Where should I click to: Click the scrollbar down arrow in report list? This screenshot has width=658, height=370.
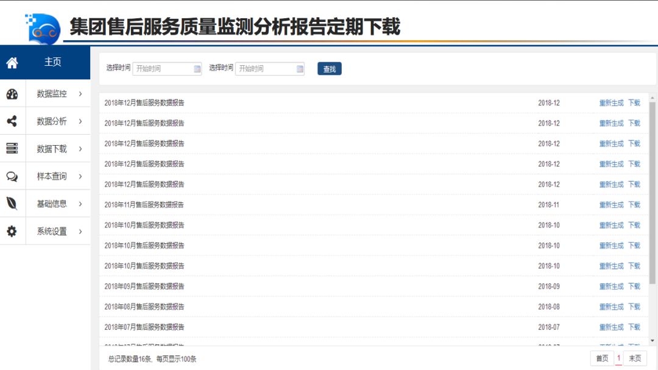point(653,341)
